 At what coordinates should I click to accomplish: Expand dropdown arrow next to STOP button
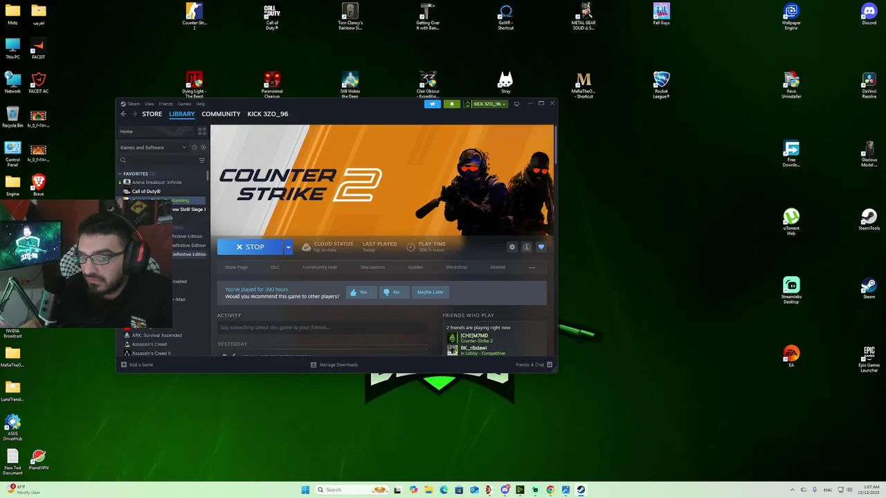288,247
